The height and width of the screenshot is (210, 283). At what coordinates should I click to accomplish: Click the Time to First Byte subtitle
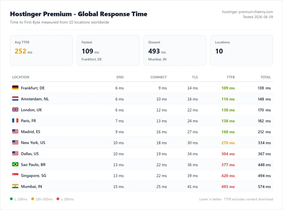tap(59, 22)
